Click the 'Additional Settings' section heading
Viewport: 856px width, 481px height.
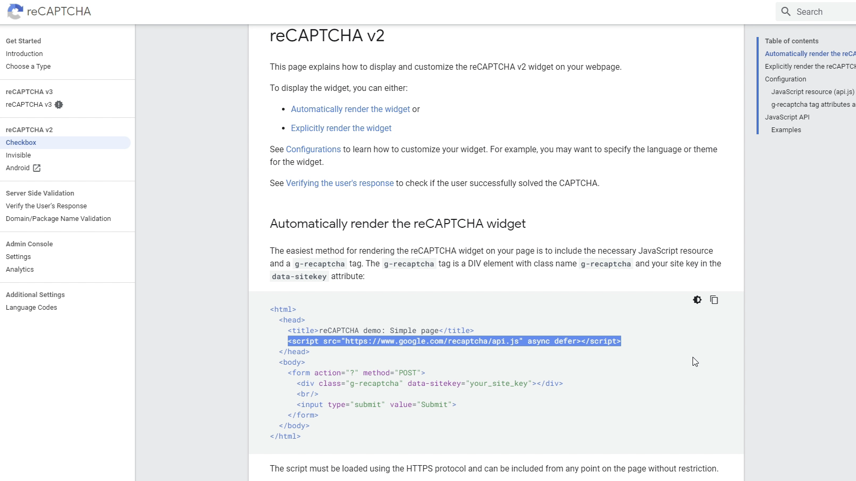tap(35, 295)
